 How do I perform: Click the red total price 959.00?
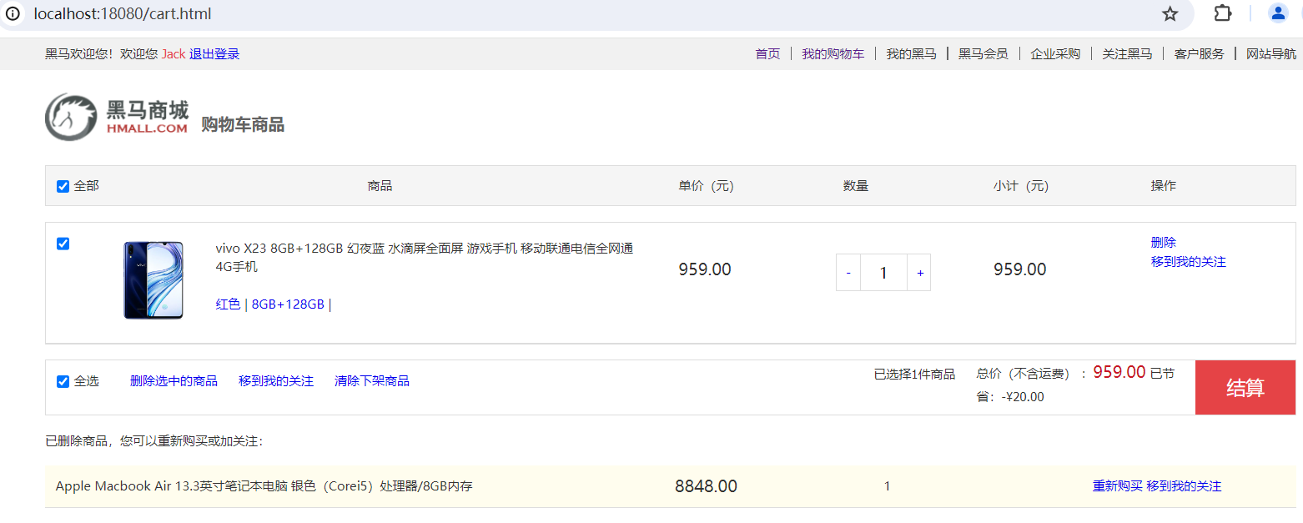point(1119,372)
